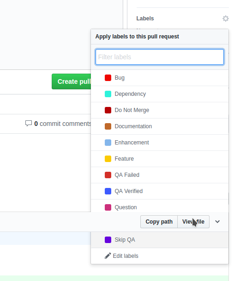Image resolution: width=240 pixels, height=281 pixels.
Task: Choose the Question label
Action: (x=160, y=206)
